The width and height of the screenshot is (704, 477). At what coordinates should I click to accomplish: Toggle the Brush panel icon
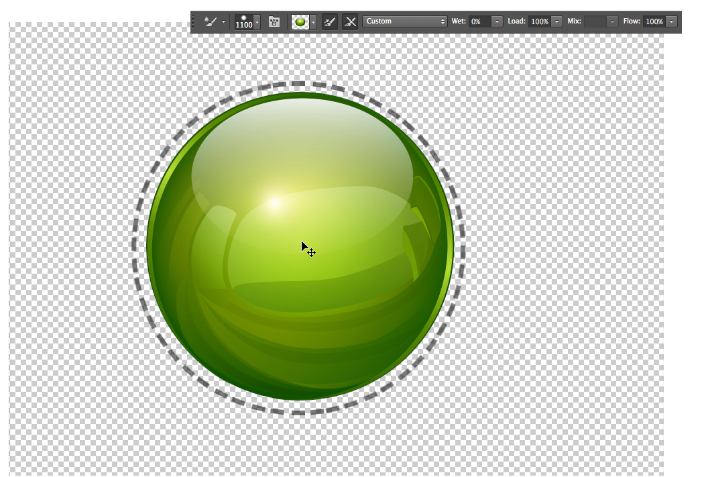coord(274,21)
